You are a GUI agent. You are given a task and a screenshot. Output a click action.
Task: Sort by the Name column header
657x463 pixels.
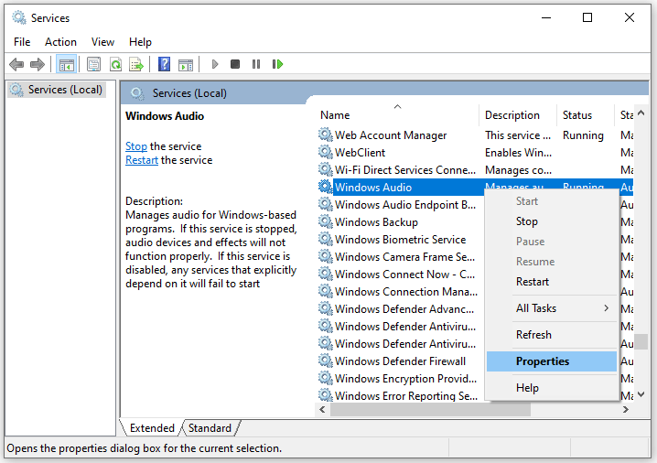coord(396,115)
